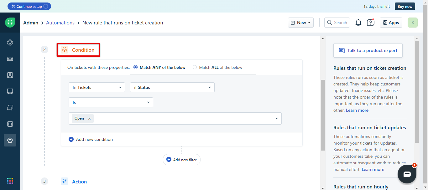Viewport: 428px width, 190px height.
Task: Click the plus icon on Add new filter
Action: point(169,160)
